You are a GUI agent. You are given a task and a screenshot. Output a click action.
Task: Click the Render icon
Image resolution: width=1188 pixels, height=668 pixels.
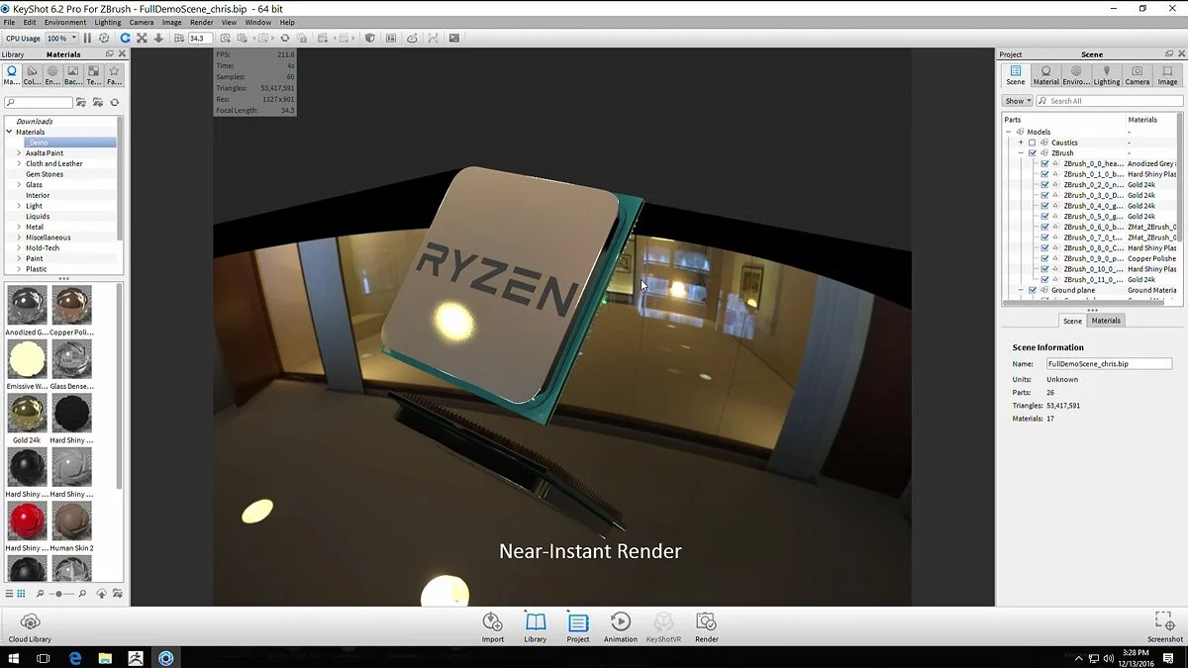(x=706, y=626)
